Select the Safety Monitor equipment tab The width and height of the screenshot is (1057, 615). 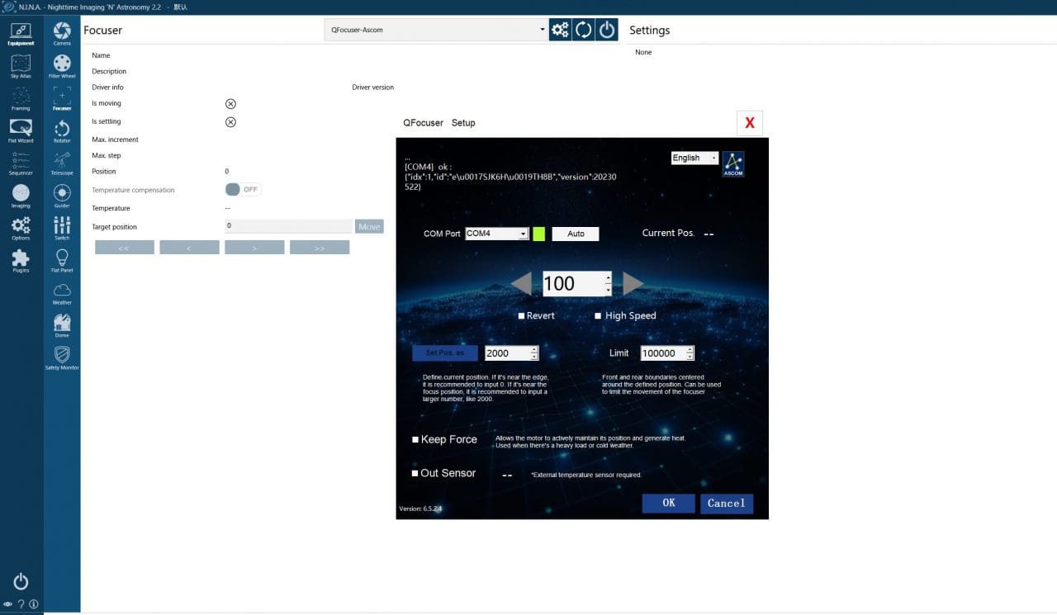coord(62,357)
